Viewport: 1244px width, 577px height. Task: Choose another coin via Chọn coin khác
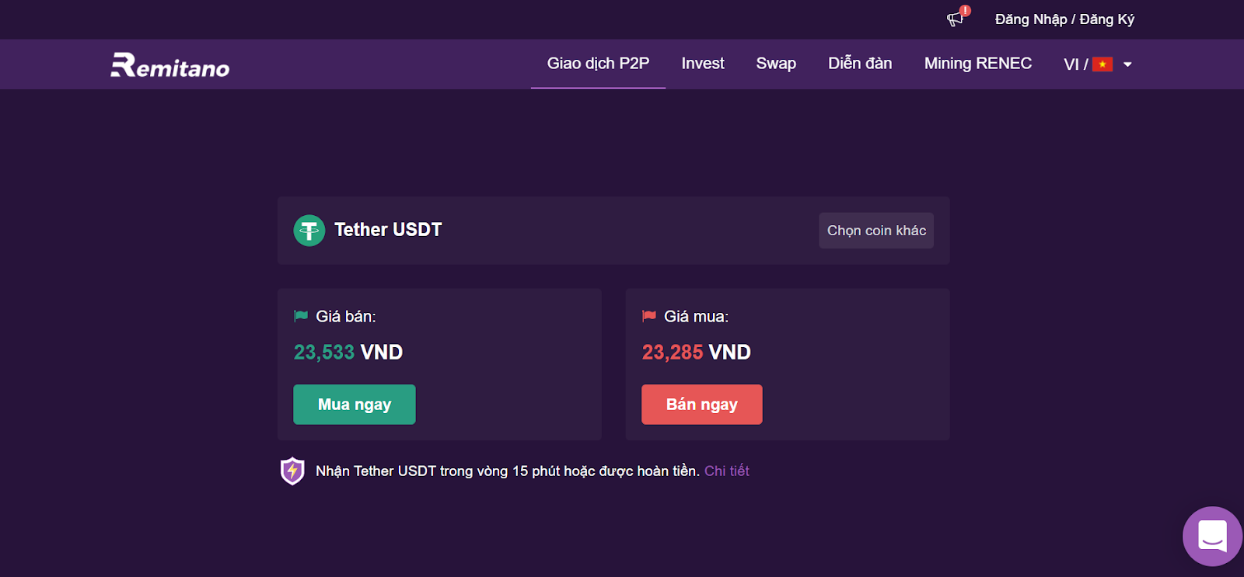coord(876,231)
